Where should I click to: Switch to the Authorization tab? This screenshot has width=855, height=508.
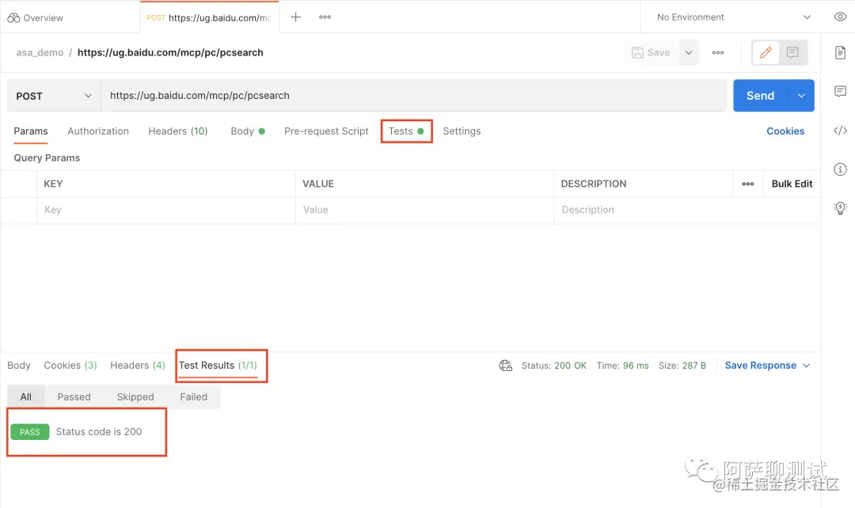(x=98, y=131)
